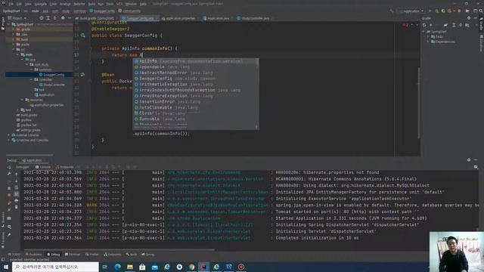Select StudyController in project tree

tap(52, 85)
